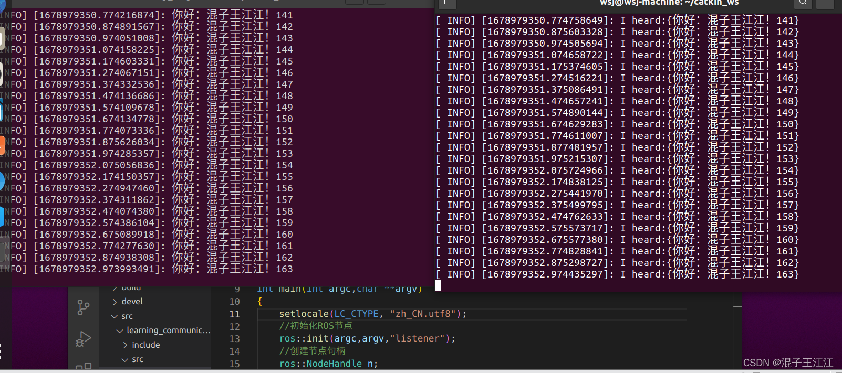Screen dimensions: 842x373
Task: Click the ros::init(argc,argv,"listener") line
Action: pos(367,338)
